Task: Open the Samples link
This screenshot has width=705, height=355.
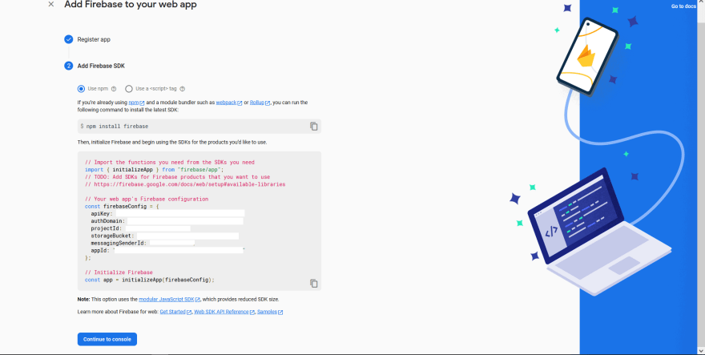Action: [x=270, y=312]
